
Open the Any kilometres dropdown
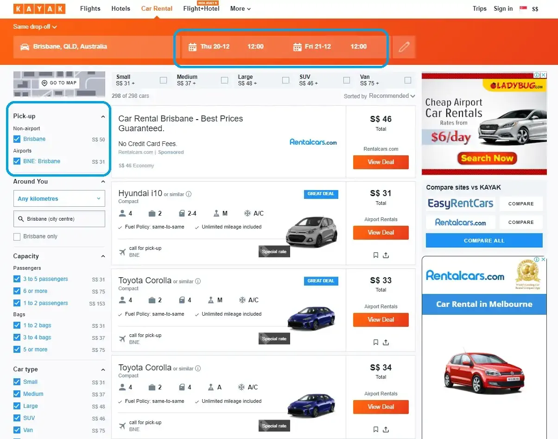pyautogui.click(x=59, y=199)
